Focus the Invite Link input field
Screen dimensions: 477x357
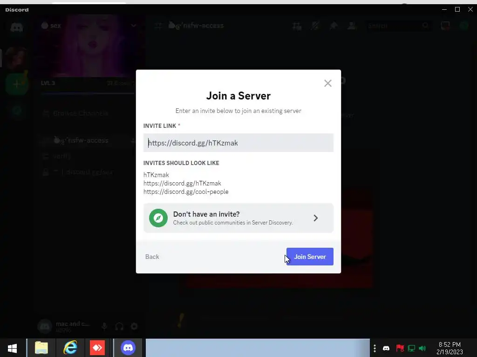(238, 143)
